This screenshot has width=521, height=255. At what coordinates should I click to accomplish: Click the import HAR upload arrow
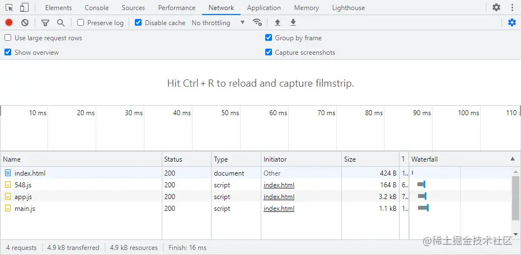(x=278, y=23)
